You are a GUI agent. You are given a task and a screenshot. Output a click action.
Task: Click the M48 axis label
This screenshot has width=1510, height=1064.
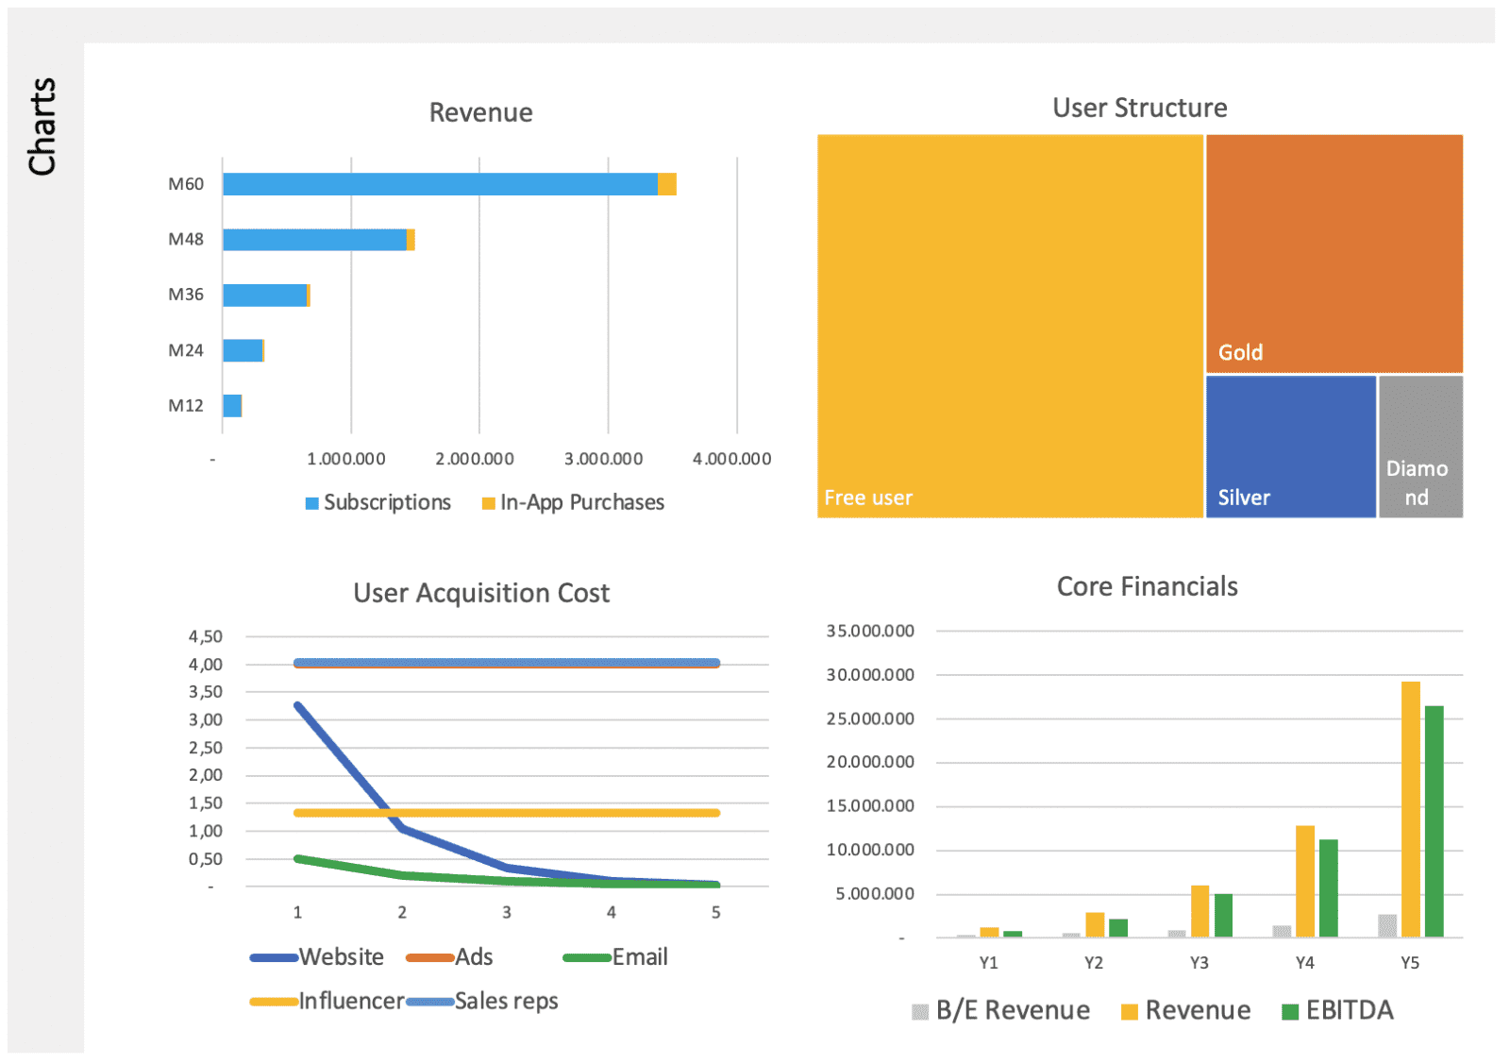186,239
